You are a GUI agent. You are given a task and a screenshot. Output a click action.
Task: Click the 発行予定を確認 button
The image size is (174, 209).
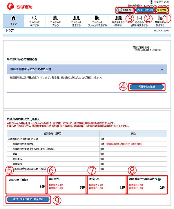(x=146, y=87)
